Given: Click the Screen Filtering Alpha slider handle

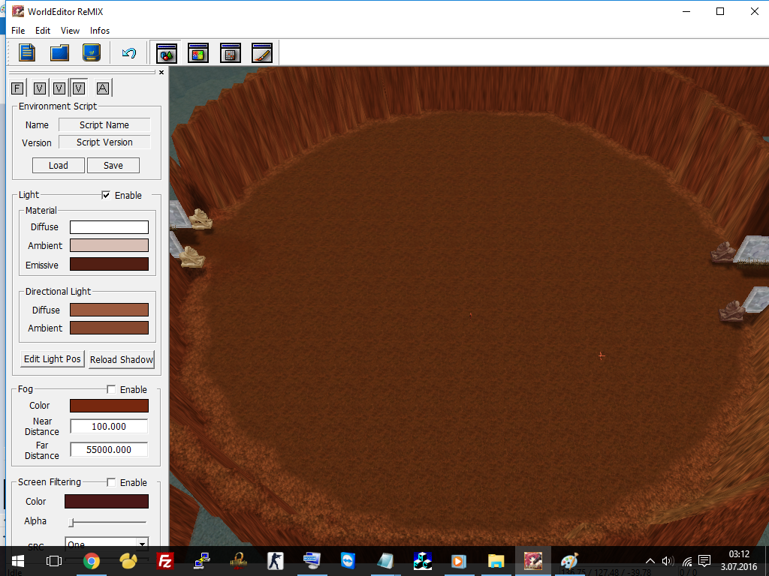Looking at the screenshot, I should [71, 523].
